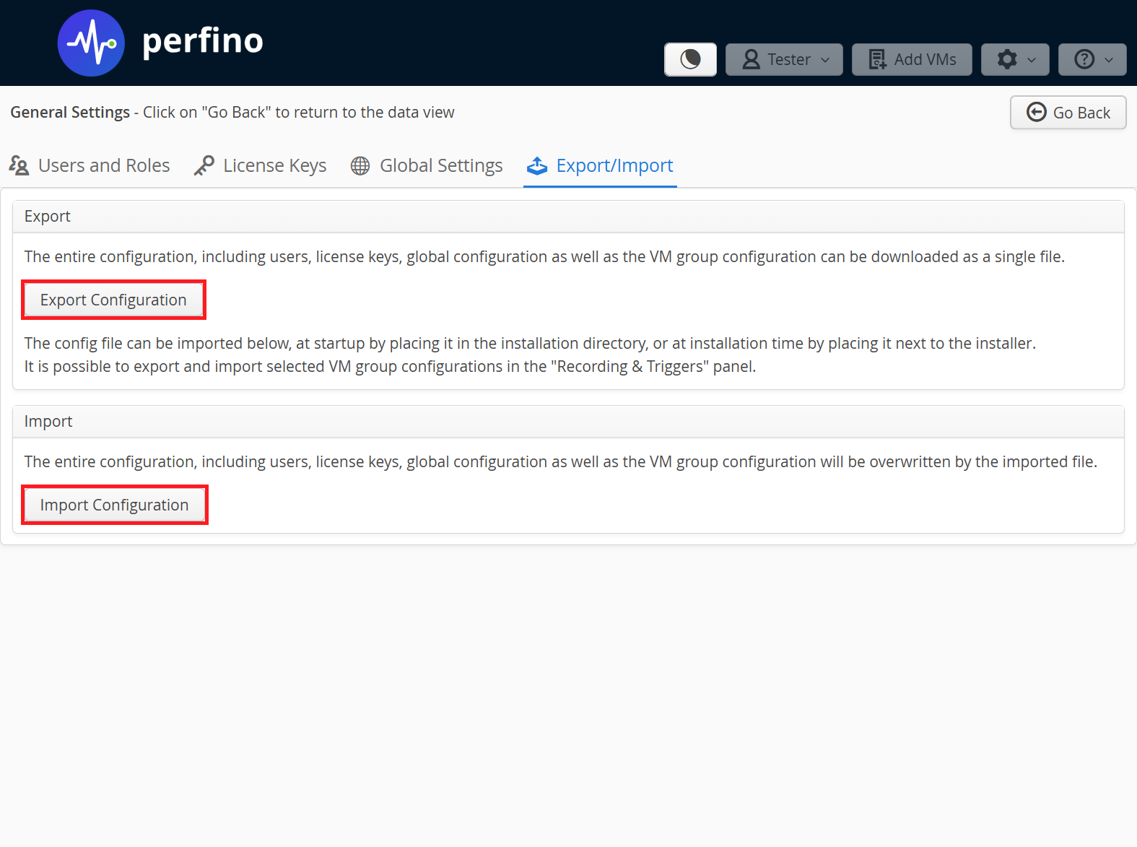Switch to the Users and Roles tab
Image resolution: width=1137 pixels, height=847 pixels.
tap(90, 165)
